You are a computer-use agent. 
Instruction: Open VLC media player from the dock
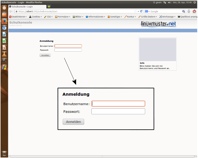4,54
